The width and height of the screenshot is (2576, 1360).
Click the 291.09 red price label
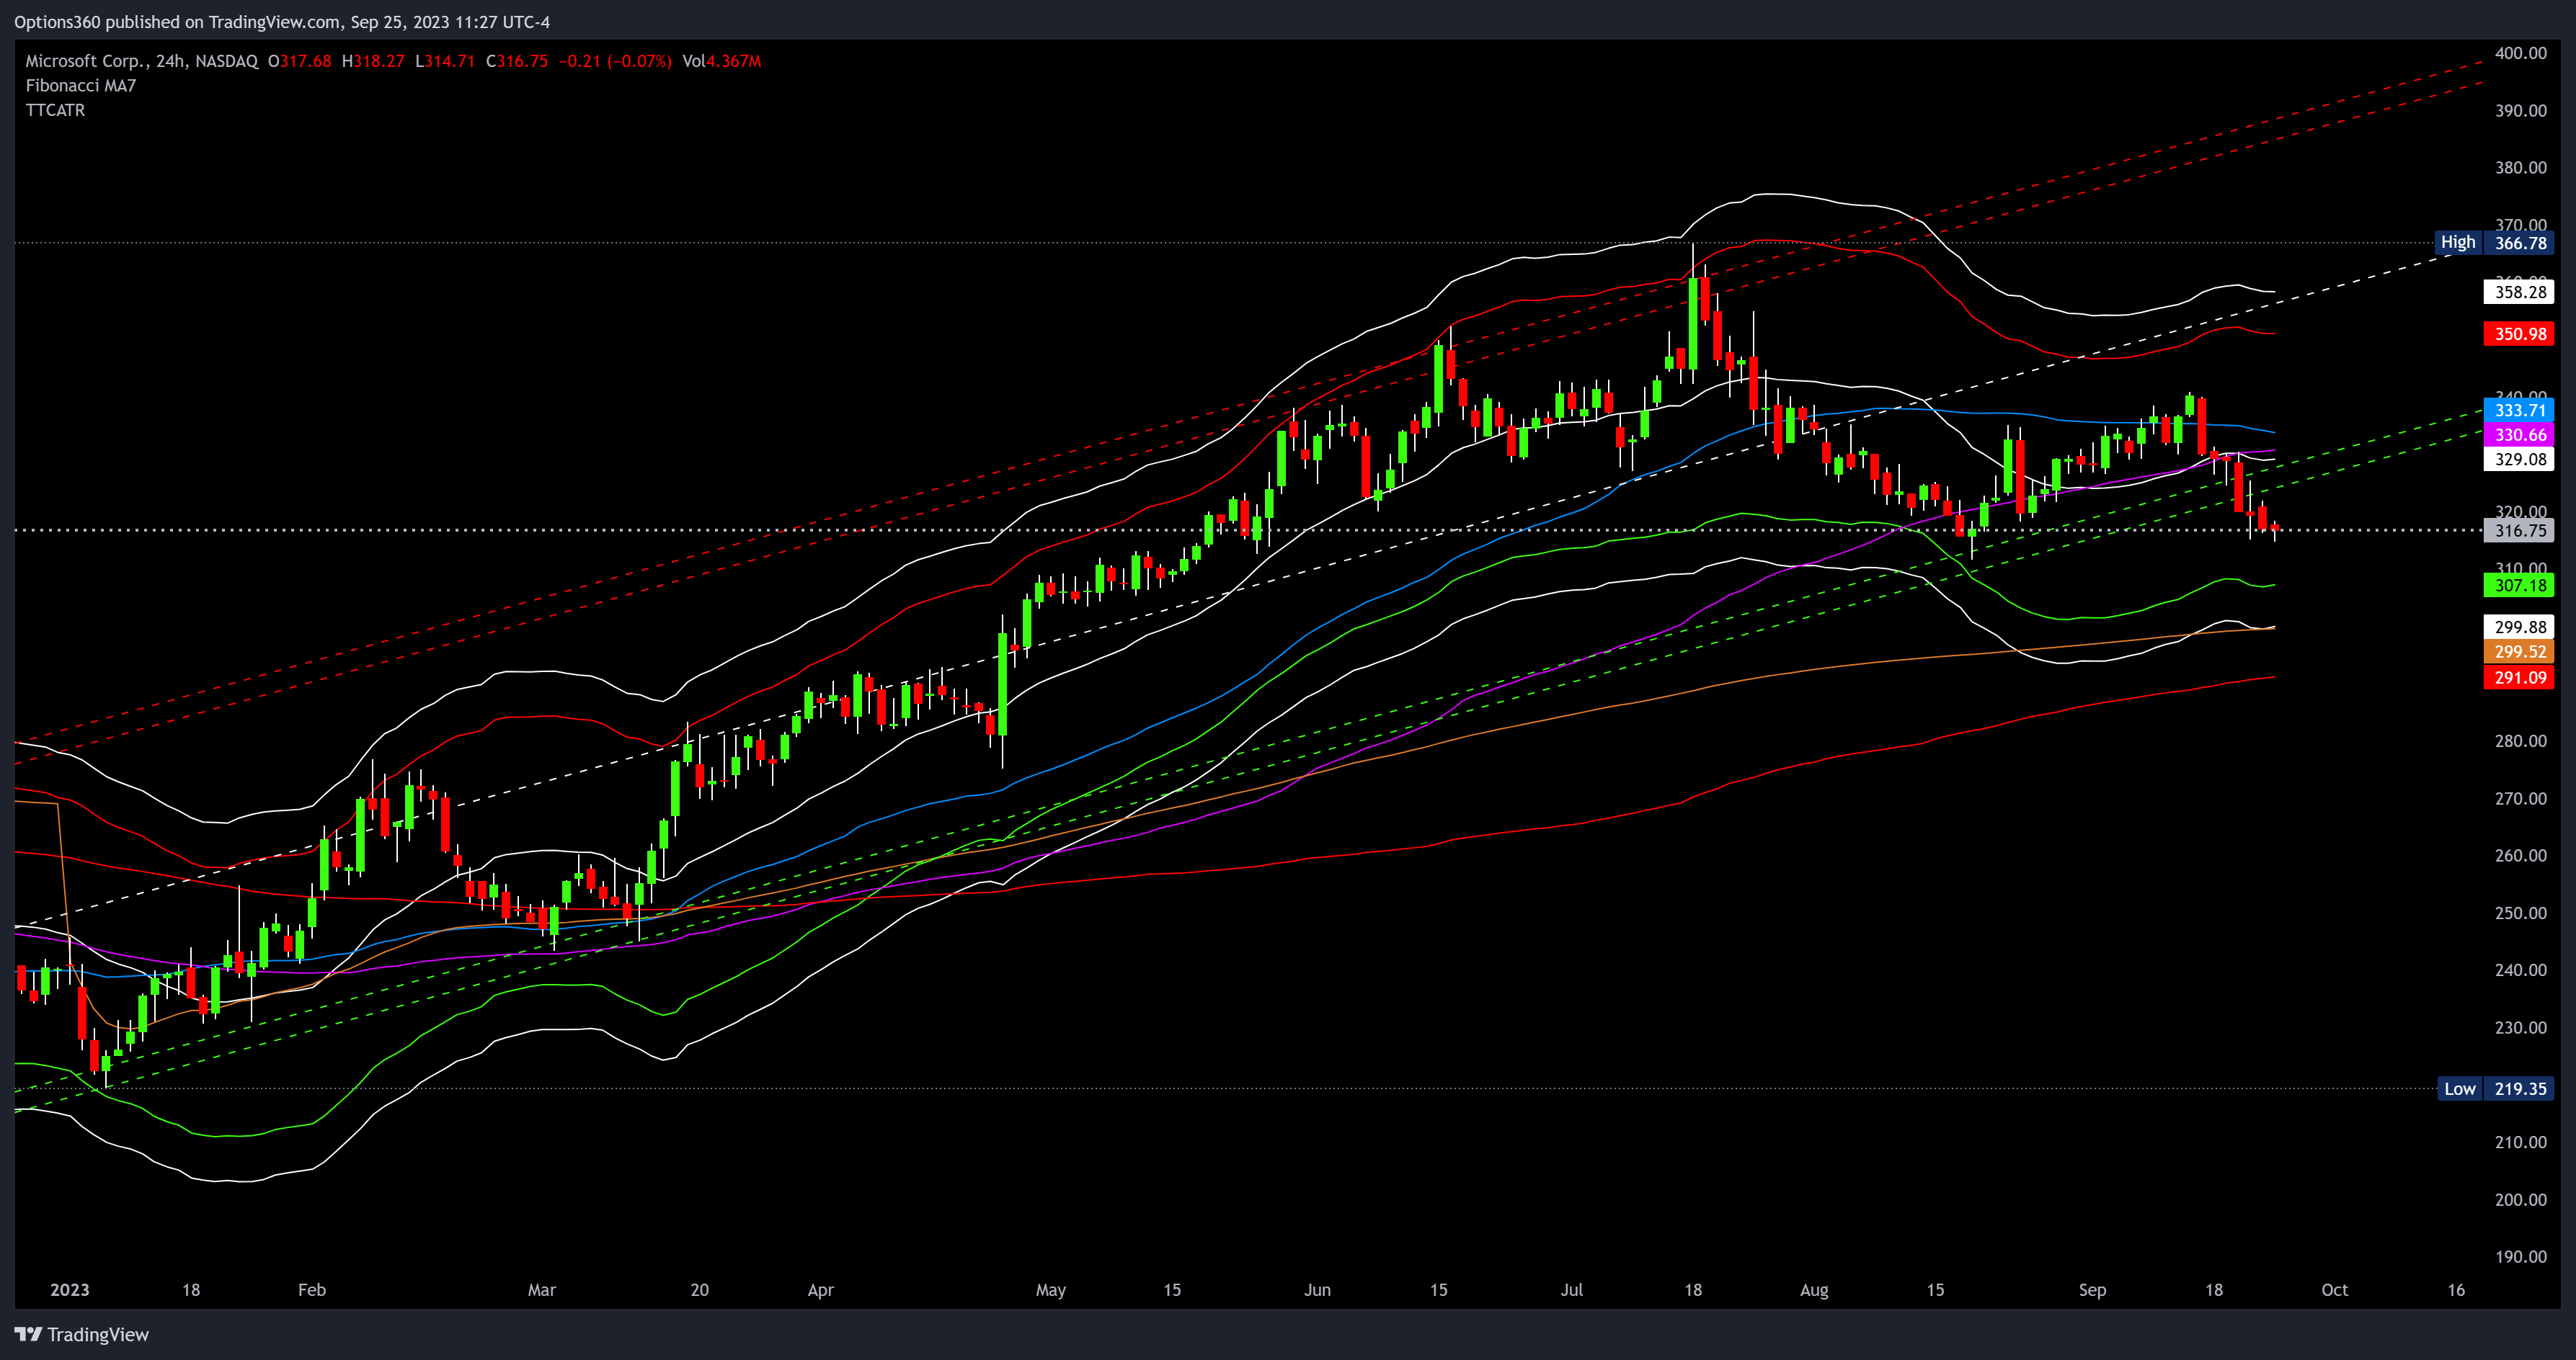2519,678
